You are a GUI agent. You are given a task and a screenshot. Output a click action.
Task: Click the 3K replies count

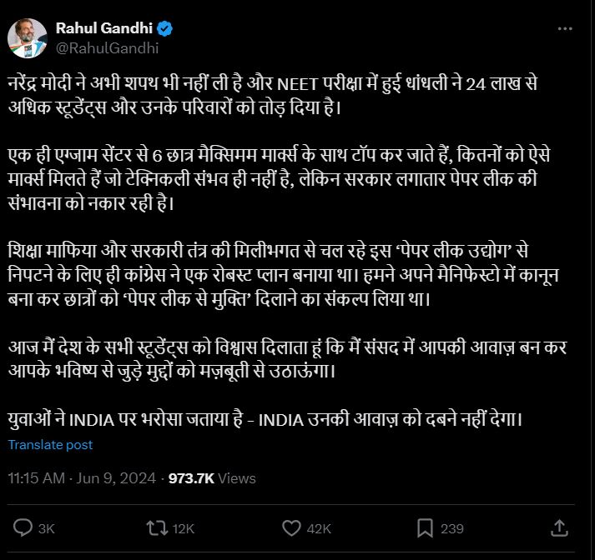tap(47, 528)
